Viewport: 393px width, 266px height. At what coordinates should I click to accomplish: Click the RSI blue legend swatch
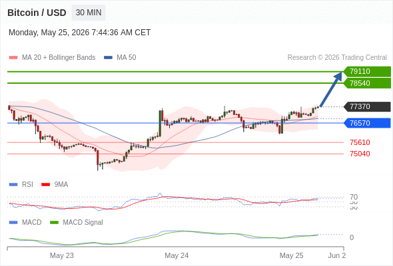point(13,185)
